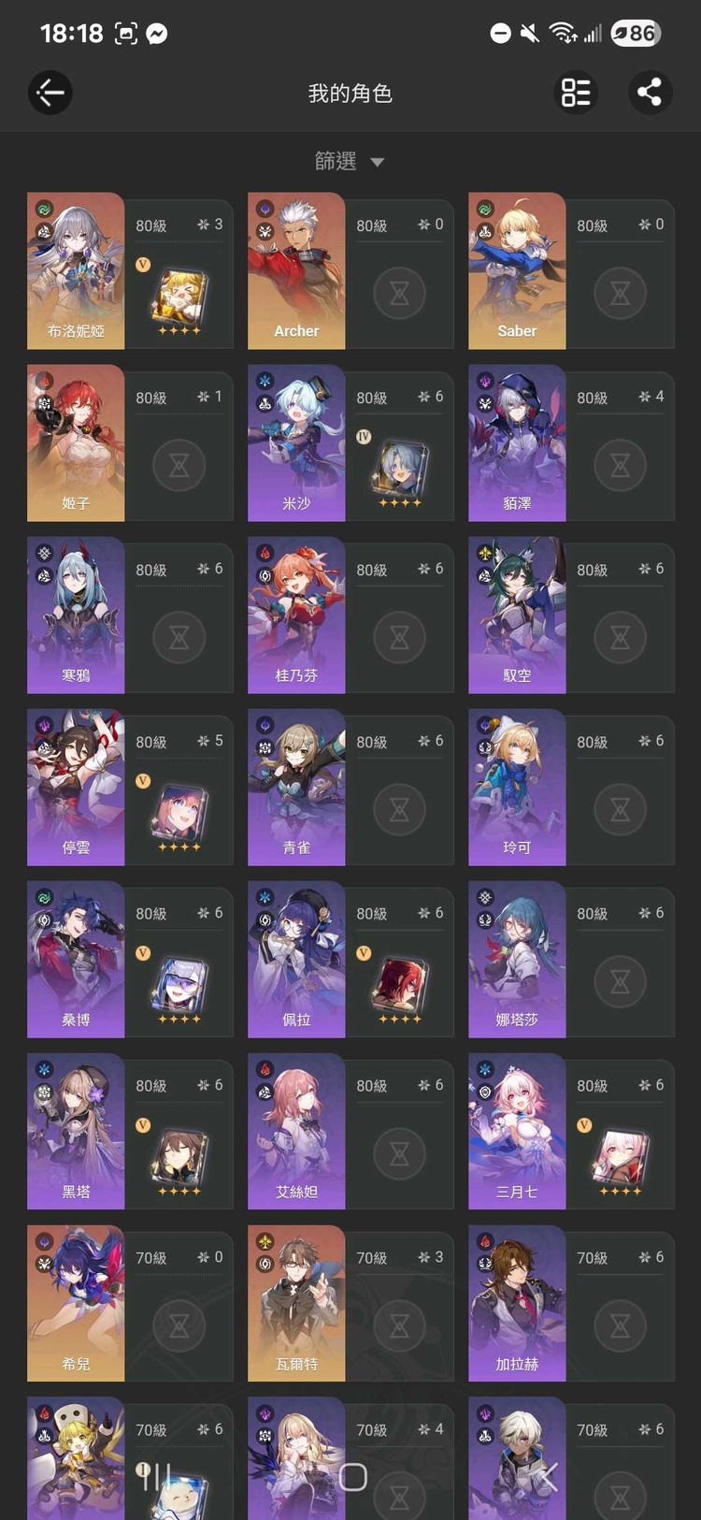Tap Android home navigation button
The image size is (701, 1520).
pyautogui.click(x=352, y=1477)
